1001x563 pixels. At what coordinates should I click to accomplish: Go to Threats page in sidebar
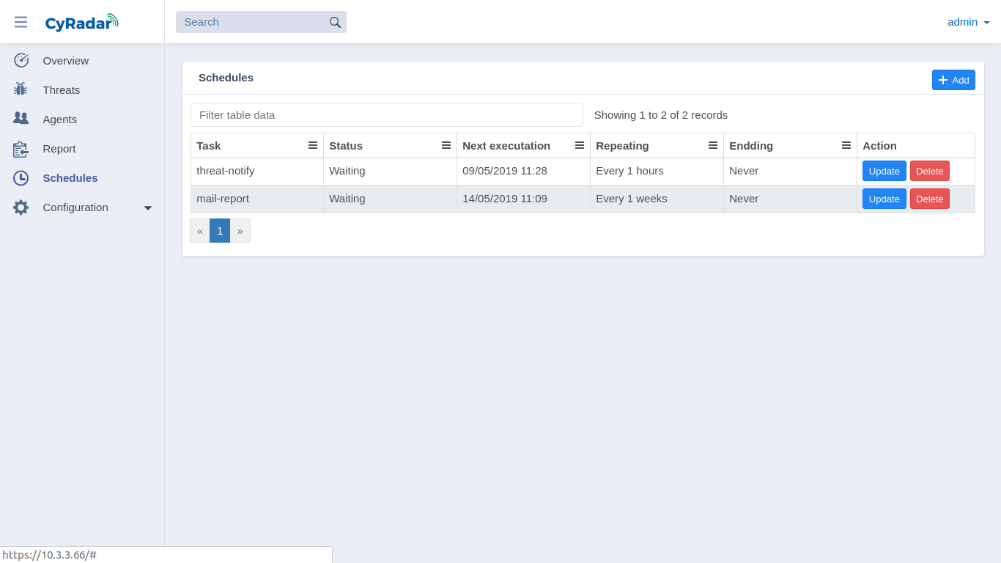[62, 89]
